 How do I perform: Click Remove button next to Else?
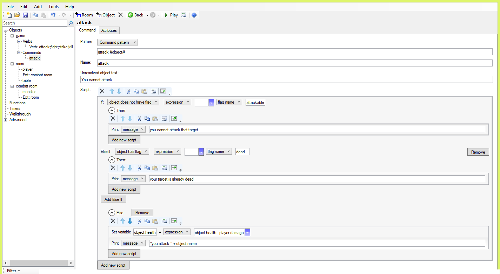click(142, 213)
